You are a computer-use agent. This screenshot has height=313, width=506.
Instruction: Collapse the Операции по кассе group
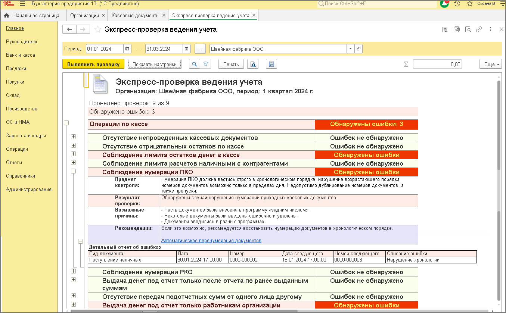[x=66, y=122]
